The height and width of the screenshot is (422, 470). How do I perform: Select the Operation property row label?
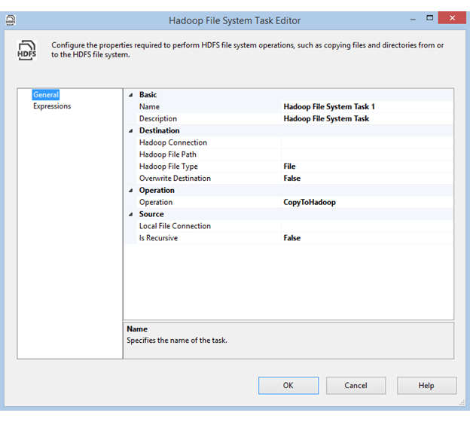tap(156, 203)
